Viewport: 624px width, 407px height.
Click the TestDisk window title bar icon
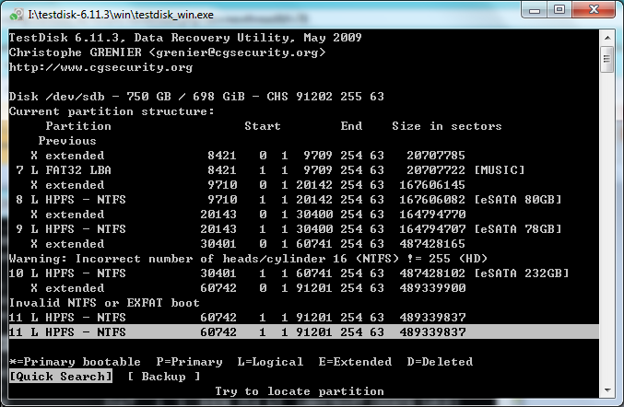[x=16, y=15]
